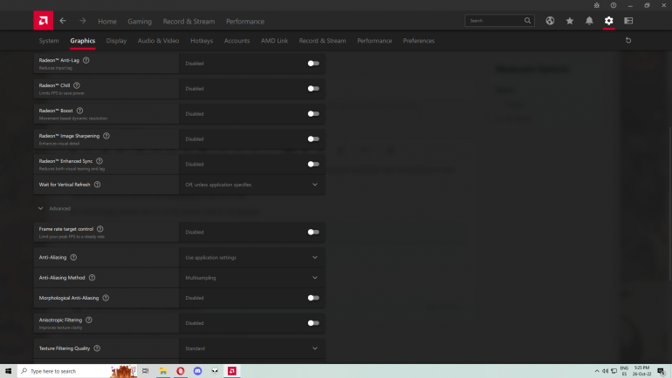Click the AMD logo home icon
This screenshot has width=672, height=378.
[44, 21]
